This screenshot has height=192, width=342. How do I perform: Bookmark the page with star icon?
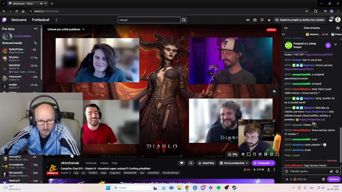click(307, 11)
